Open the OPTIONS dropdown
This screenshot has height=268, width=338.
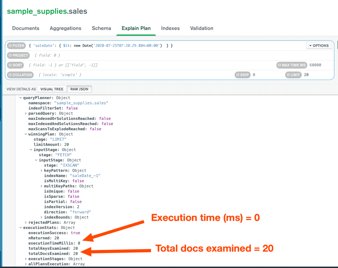pyautogui.click(x=319, y=45)
